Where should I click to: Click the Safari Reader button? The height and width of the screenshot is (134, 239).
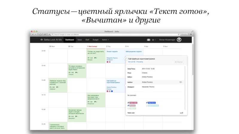click(x=184, y=35)
